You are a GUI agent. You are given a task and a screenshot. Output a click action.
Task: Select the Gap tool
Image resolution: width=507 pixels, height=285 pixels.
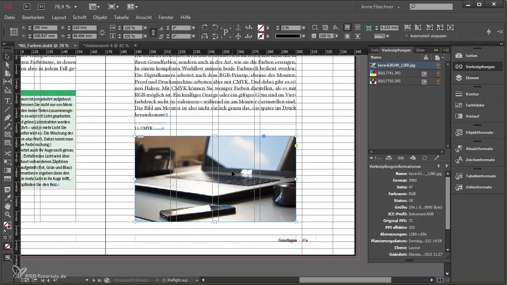[x=8, y=82]
